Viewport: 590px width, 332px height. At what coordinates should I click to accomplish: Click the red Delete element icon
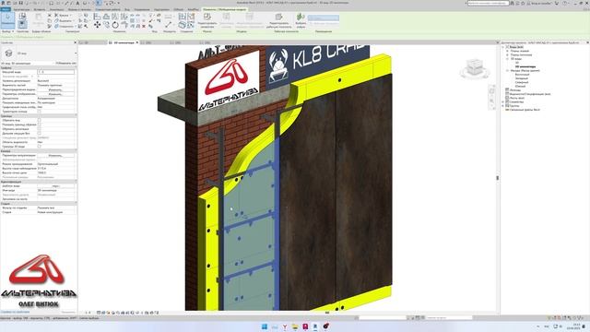click(x=144, y=26)
